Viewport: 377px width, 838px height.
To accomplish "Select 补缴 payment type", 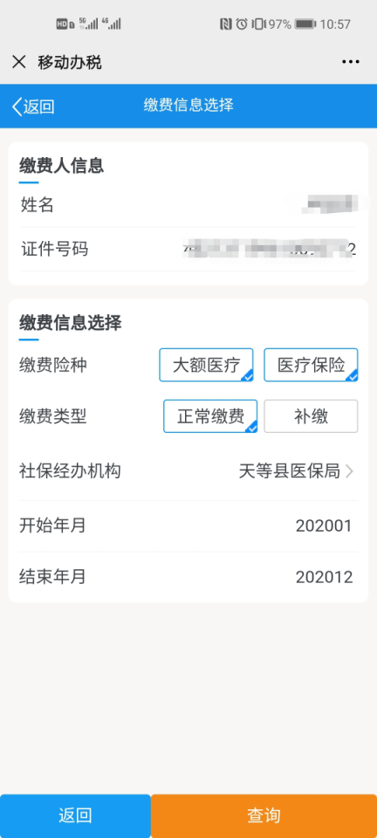I will pos(311,416).
